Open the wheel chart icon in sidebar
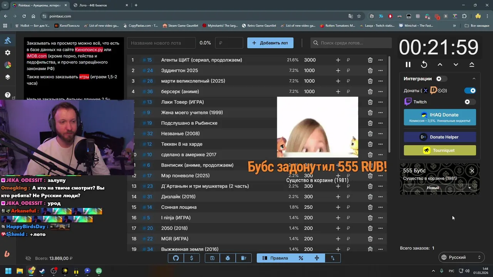493x277 pixels. pyautogui.click(x=8, y=65)
